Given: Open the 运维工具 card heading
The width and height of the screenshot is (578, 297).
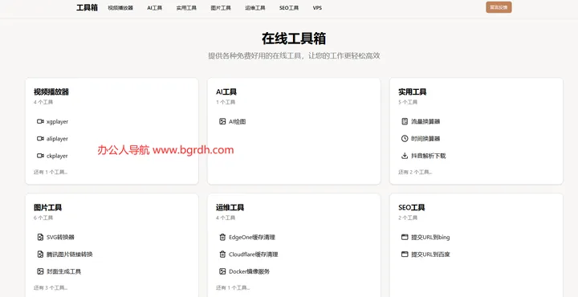Looking at the screenshot, I should [230, 207].
